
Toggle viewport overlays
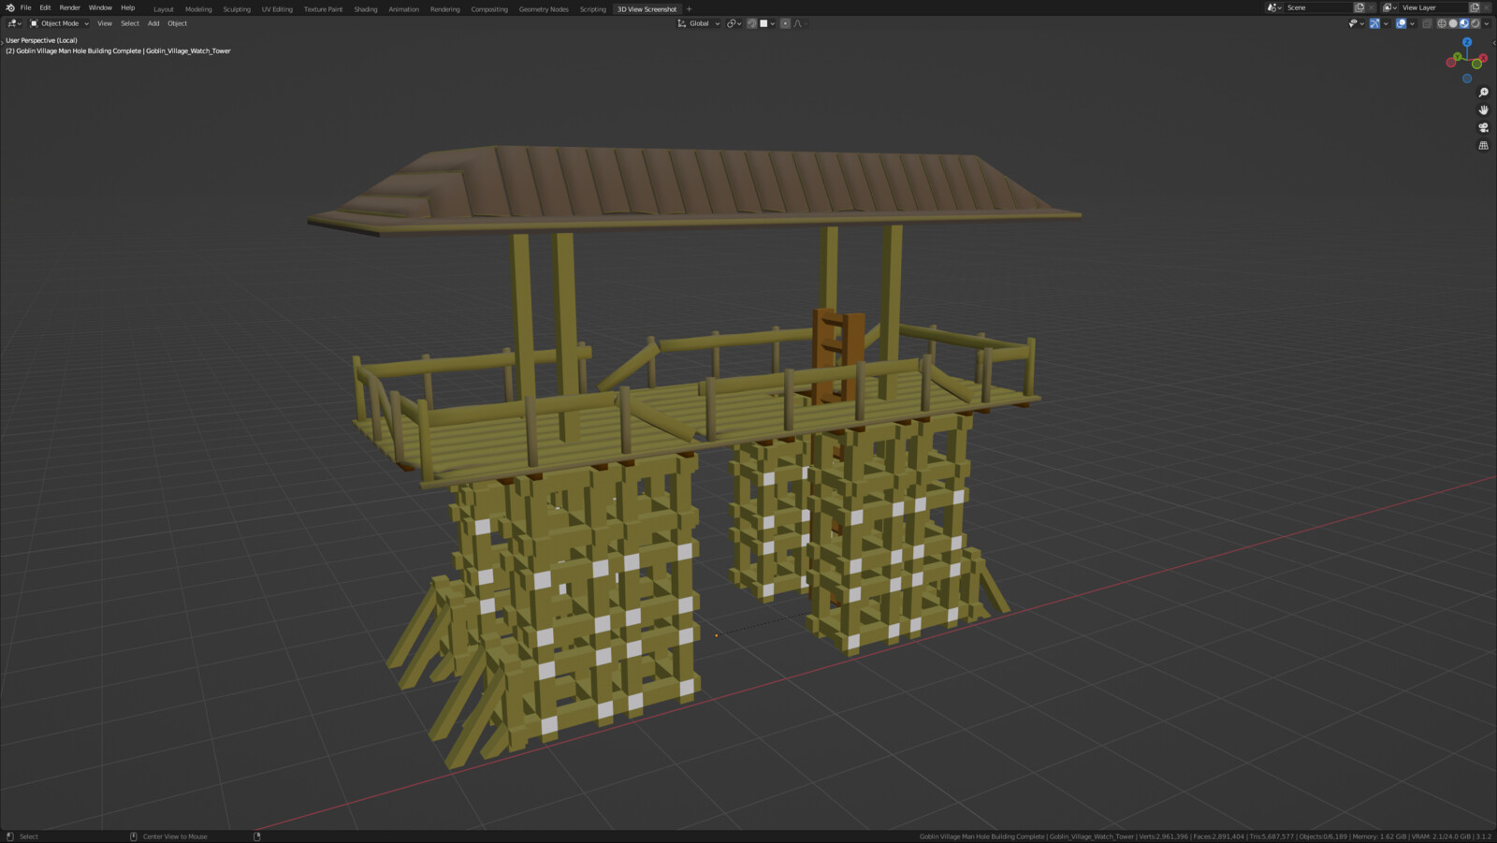point(1401,23)
